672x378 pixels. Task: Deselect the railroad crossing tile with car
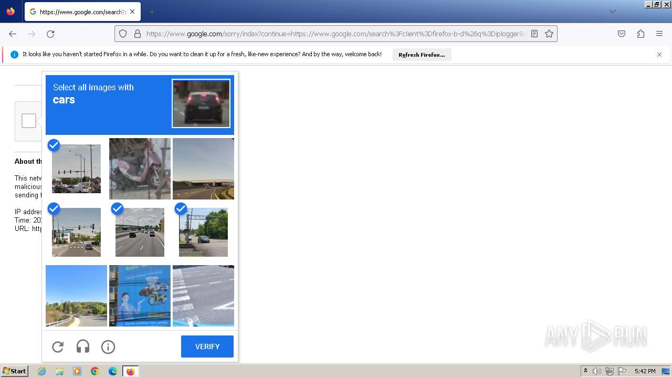click(x=203, y=232)
